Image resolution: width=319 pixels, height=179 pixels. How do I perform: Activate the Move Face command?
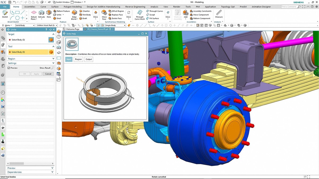pyautogui.click(x=104, y=14)
